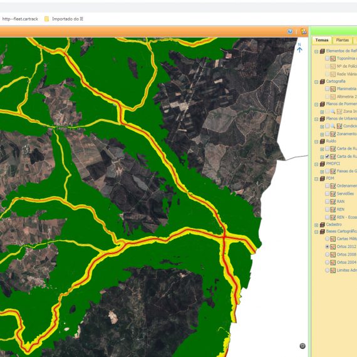Click the RAN layer map icon
Screen dimensions: 357x357
point(333,202)
